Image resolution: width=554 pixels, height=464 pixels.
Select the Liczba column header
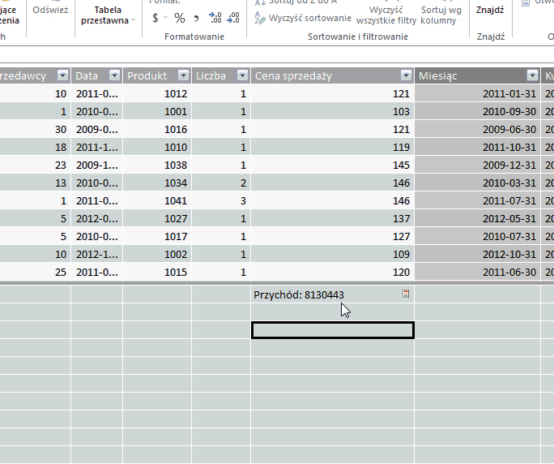(x=221, y=75)
